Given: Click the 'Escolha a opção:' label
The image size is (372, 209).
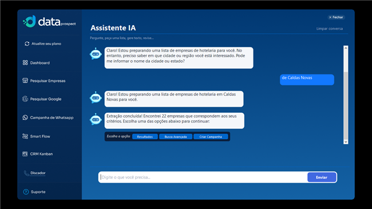Looking at the screenshot, I should pyautogui.click(x=118, y=136).
